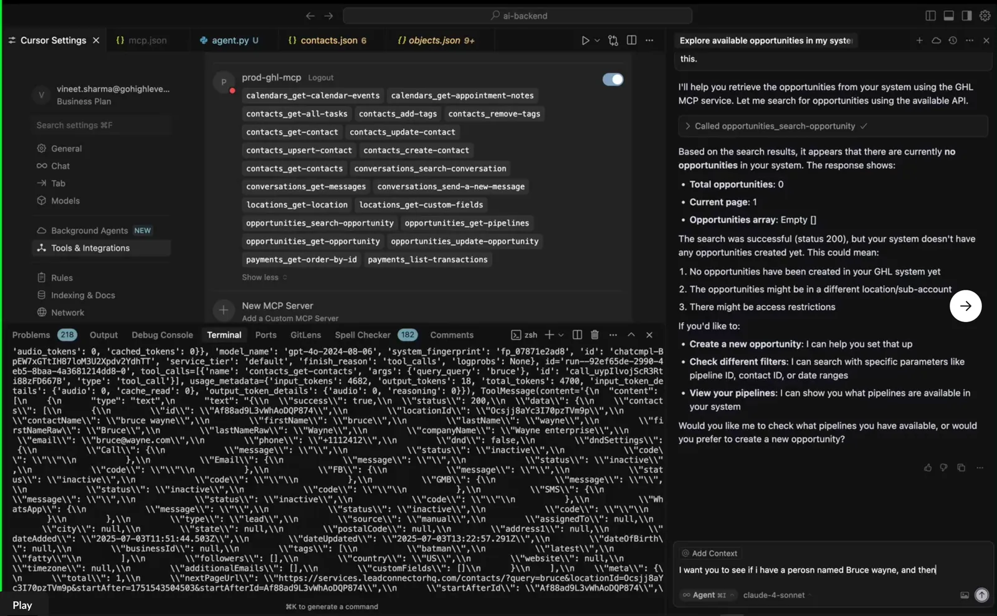Create new terminal with plus icon

(549, 335)
